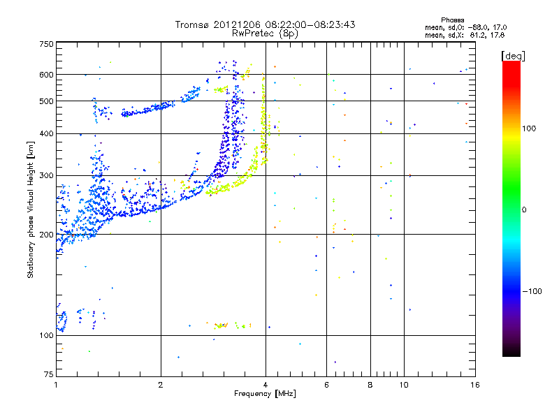Click the x-axis tick label '6'
559x419 pixels.
click(x=326, y=385)
